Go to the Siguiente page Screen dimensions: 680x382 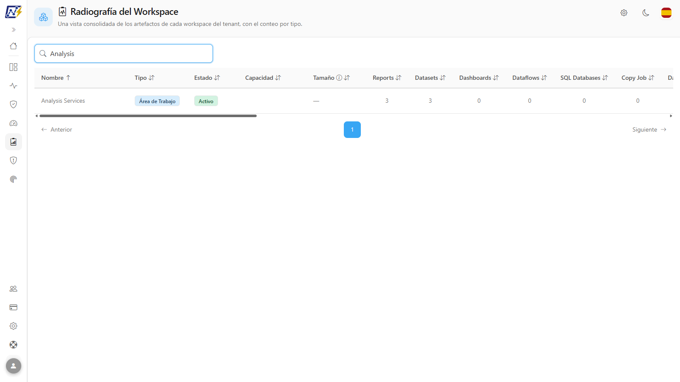649,129
